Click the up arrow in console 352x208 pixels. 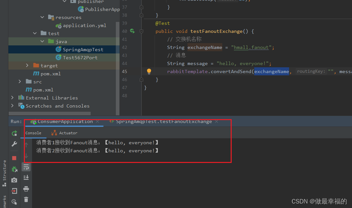pyautogui.click(x=26, y=145)
